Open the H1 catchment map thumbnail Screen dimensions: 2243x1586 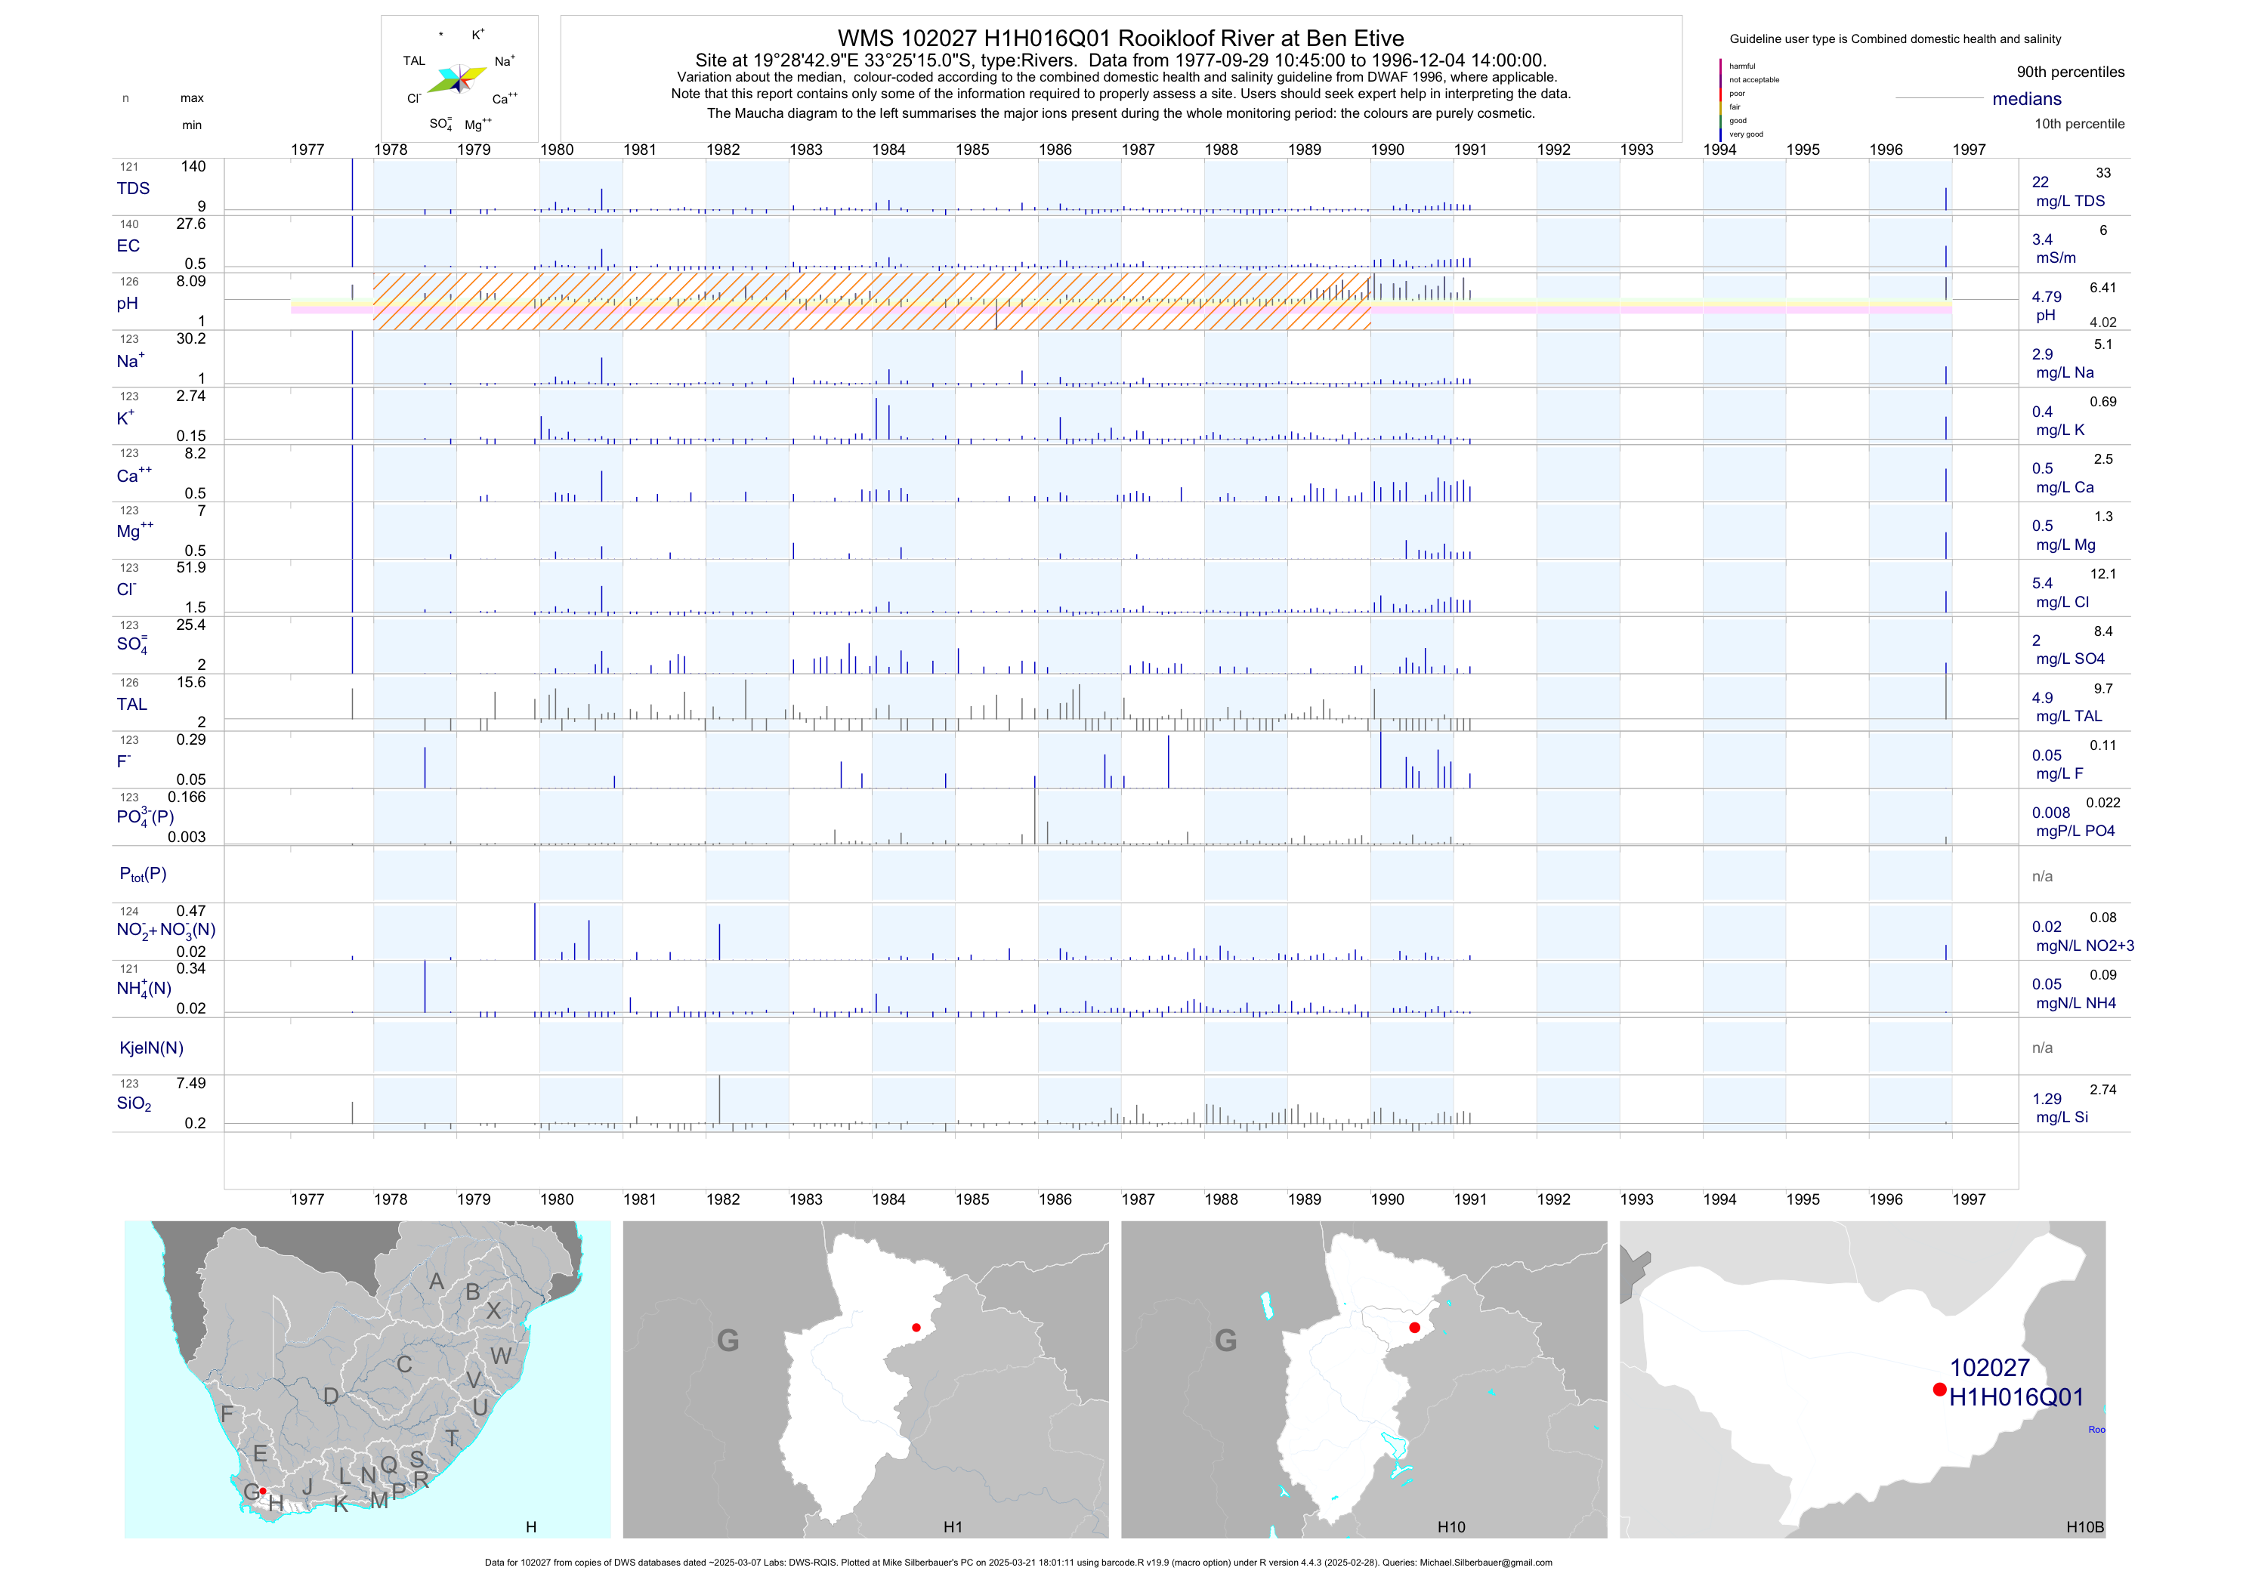(x=866, y=1379)
